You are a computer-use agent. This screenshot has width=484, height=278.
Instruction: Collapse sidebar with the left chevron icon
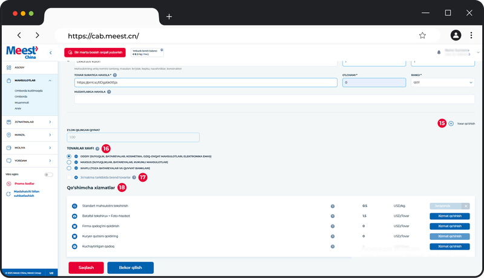click(x=50, y=53)
